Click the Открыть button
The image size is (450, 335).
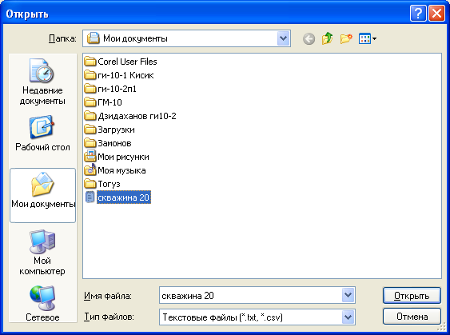(412, 295)
